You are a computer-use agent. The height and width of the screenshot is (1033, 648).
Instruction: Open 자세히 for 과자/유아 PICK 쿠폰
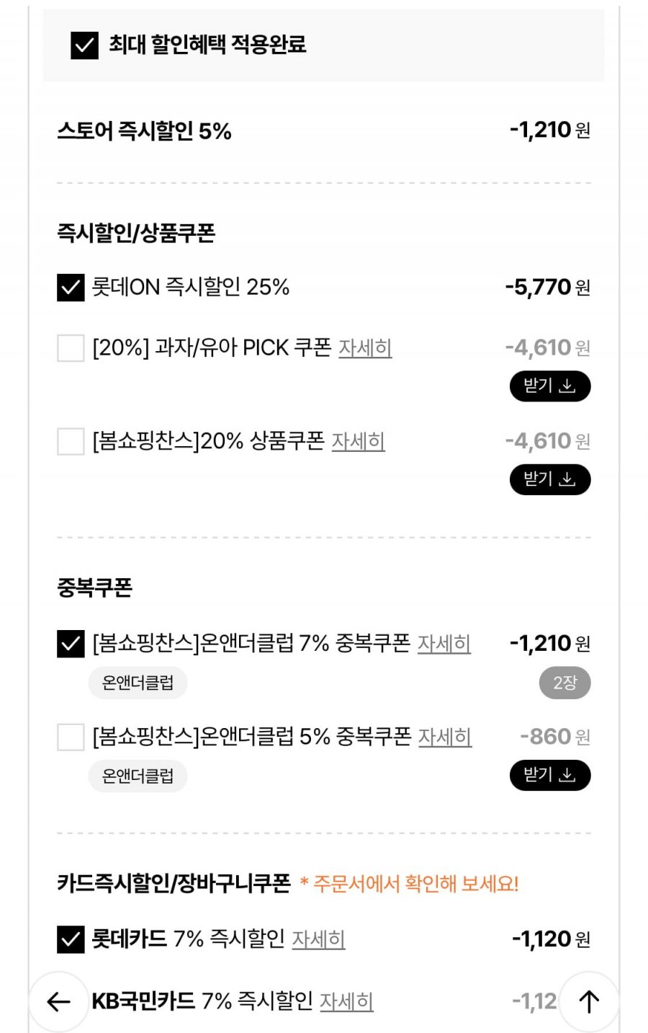(x=365, y=348)
